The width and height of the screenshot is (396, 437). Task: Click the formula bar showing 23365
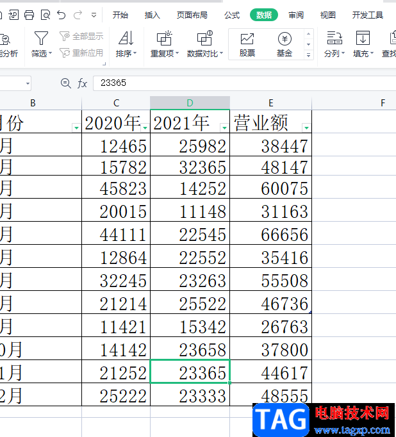pyautogui.click(x=244, y=83)
